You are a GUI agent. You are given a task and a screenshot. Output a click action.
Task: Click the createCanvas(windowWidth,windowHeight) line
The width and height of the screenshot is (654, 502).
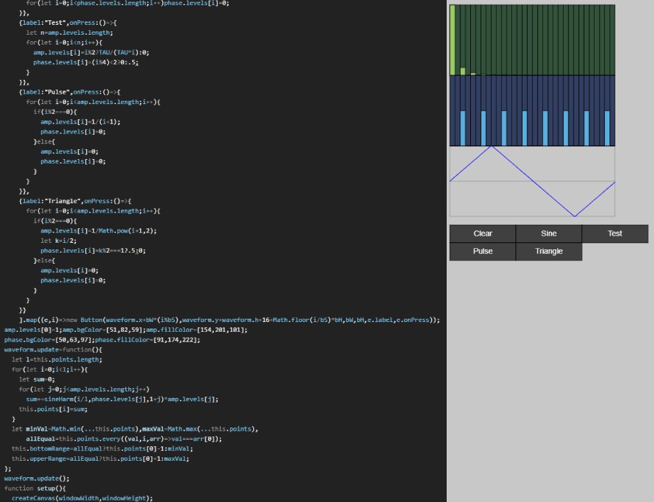[x=82, y=498]
